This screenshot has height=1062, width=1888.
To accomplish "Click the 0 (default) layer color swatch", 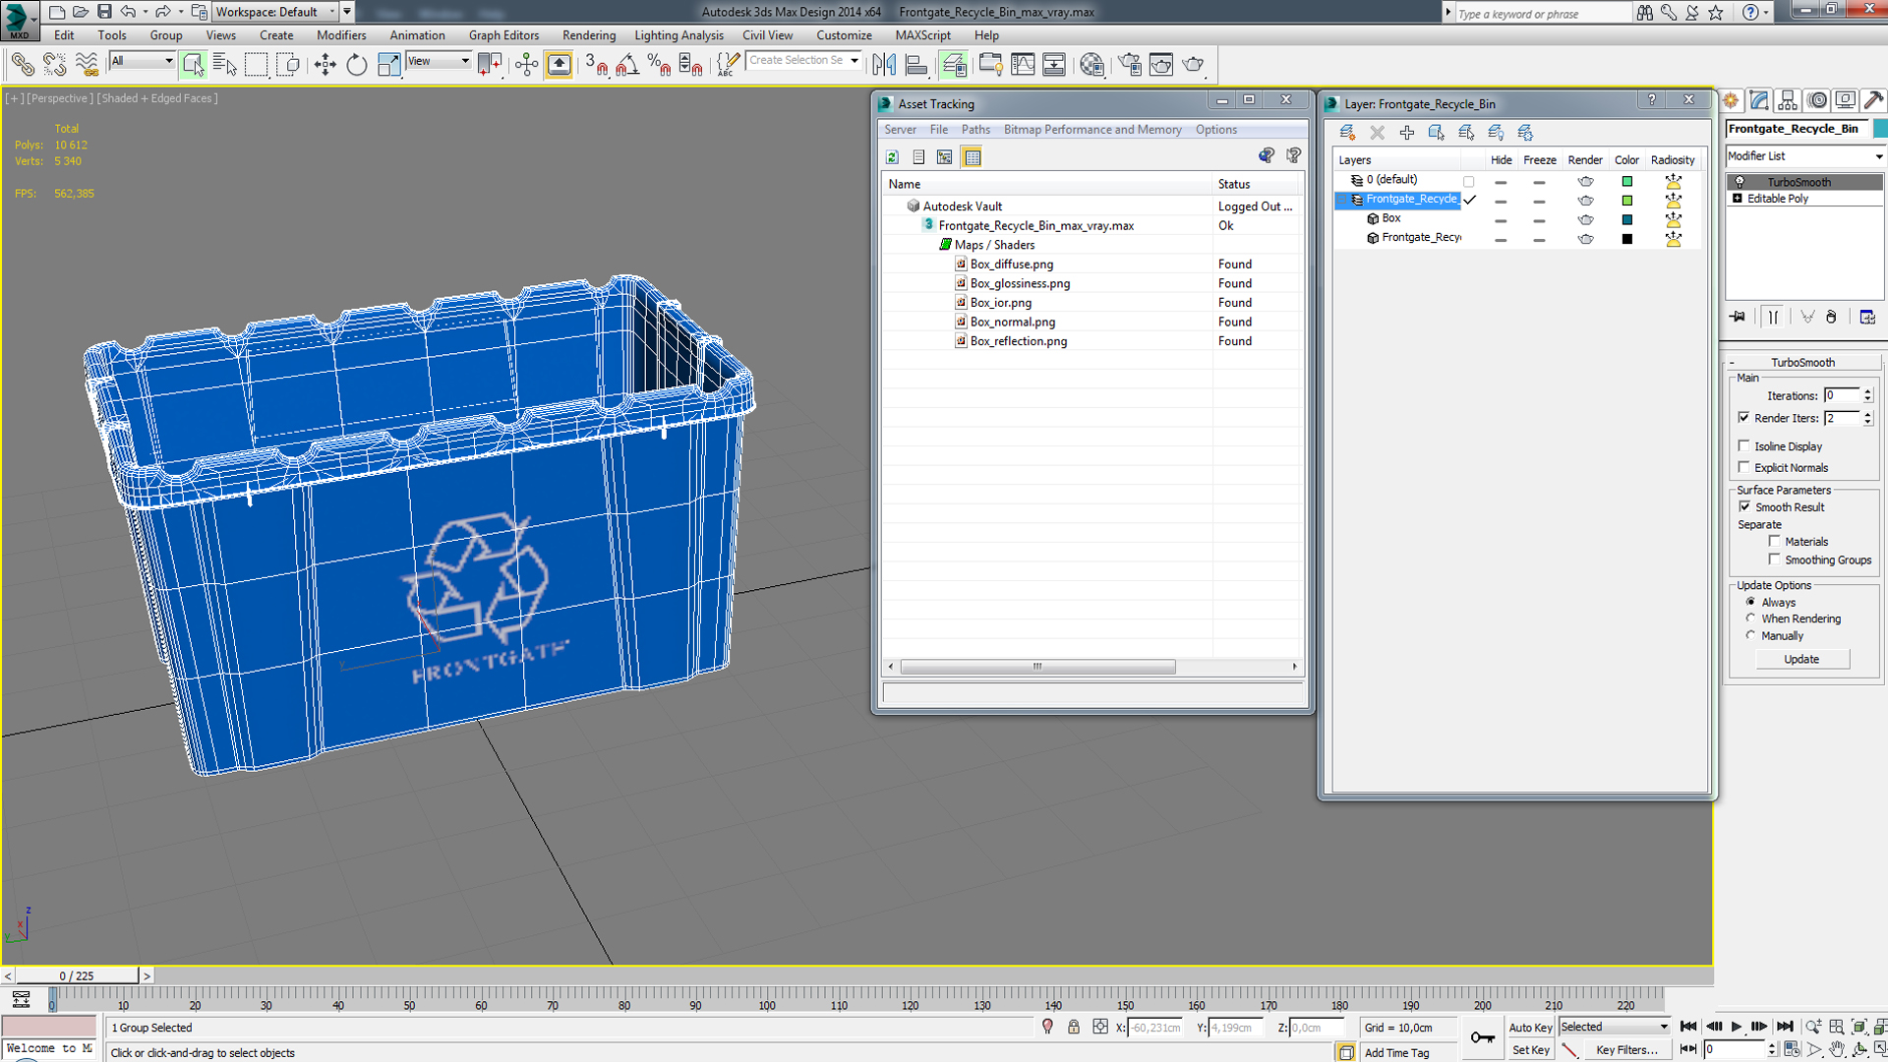I will coord(1627,181).
